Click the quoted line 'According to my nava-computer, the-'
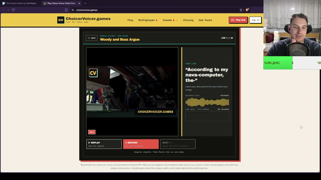Image resolution: width=321 pixels, height=180 pixels. (x=207, y=75)
